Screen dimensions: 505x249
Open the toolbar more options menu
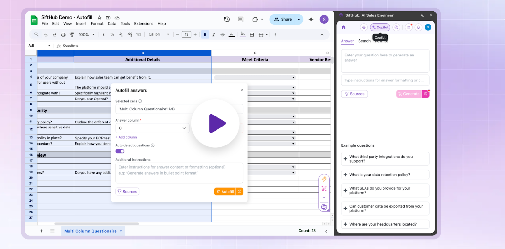coord(275,35)
